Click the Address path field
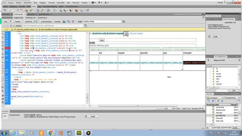Screen dimensions: 242x136 (x=53, y=26)
